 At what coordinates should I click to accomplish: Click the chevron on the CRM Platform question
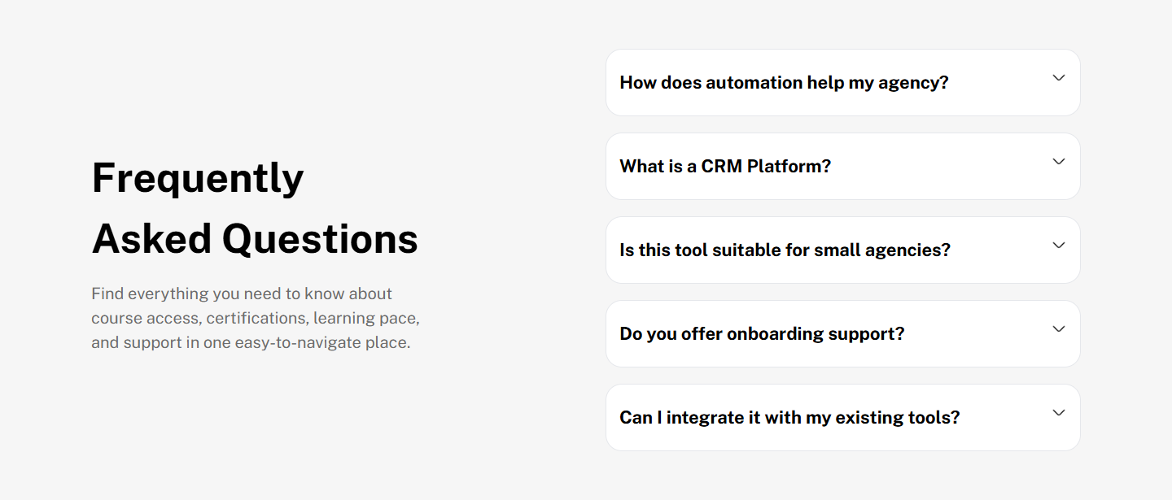pos(1058,162)
